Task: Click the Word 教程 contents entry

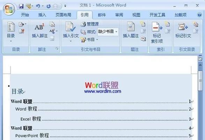Action: tap(103, 109)
